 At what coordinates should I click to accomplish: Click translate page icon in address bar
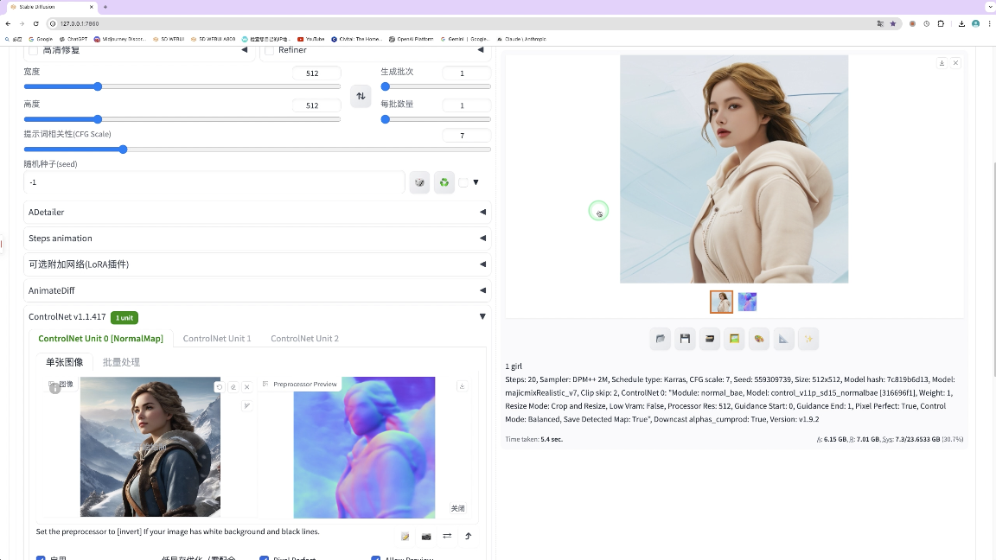880,23
